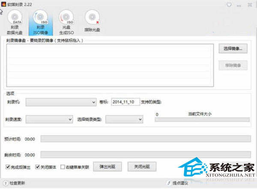
Task: Click the 弹出光驱 button
Action: [108, 167]
